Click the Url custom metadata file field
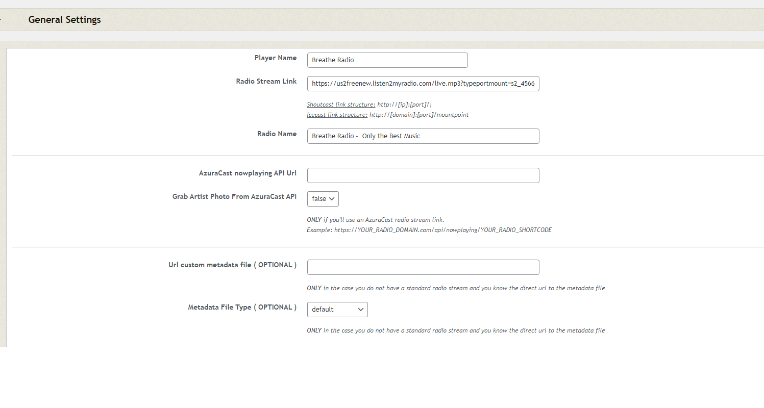 coord(423,267)
